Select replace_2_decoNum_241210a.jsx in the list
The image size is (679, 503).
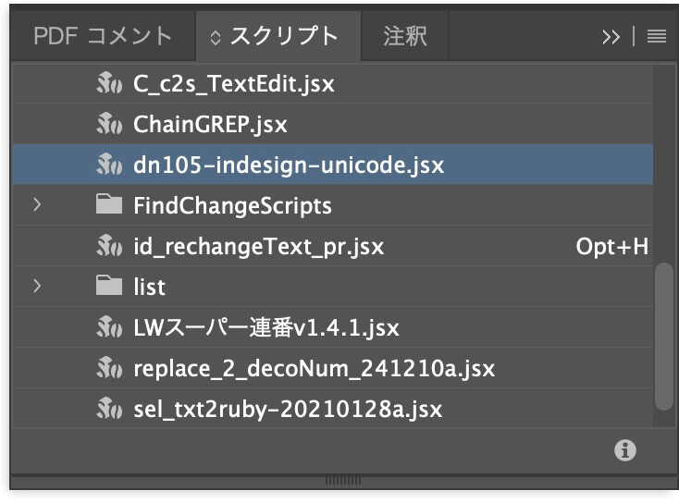click(314, 368)
